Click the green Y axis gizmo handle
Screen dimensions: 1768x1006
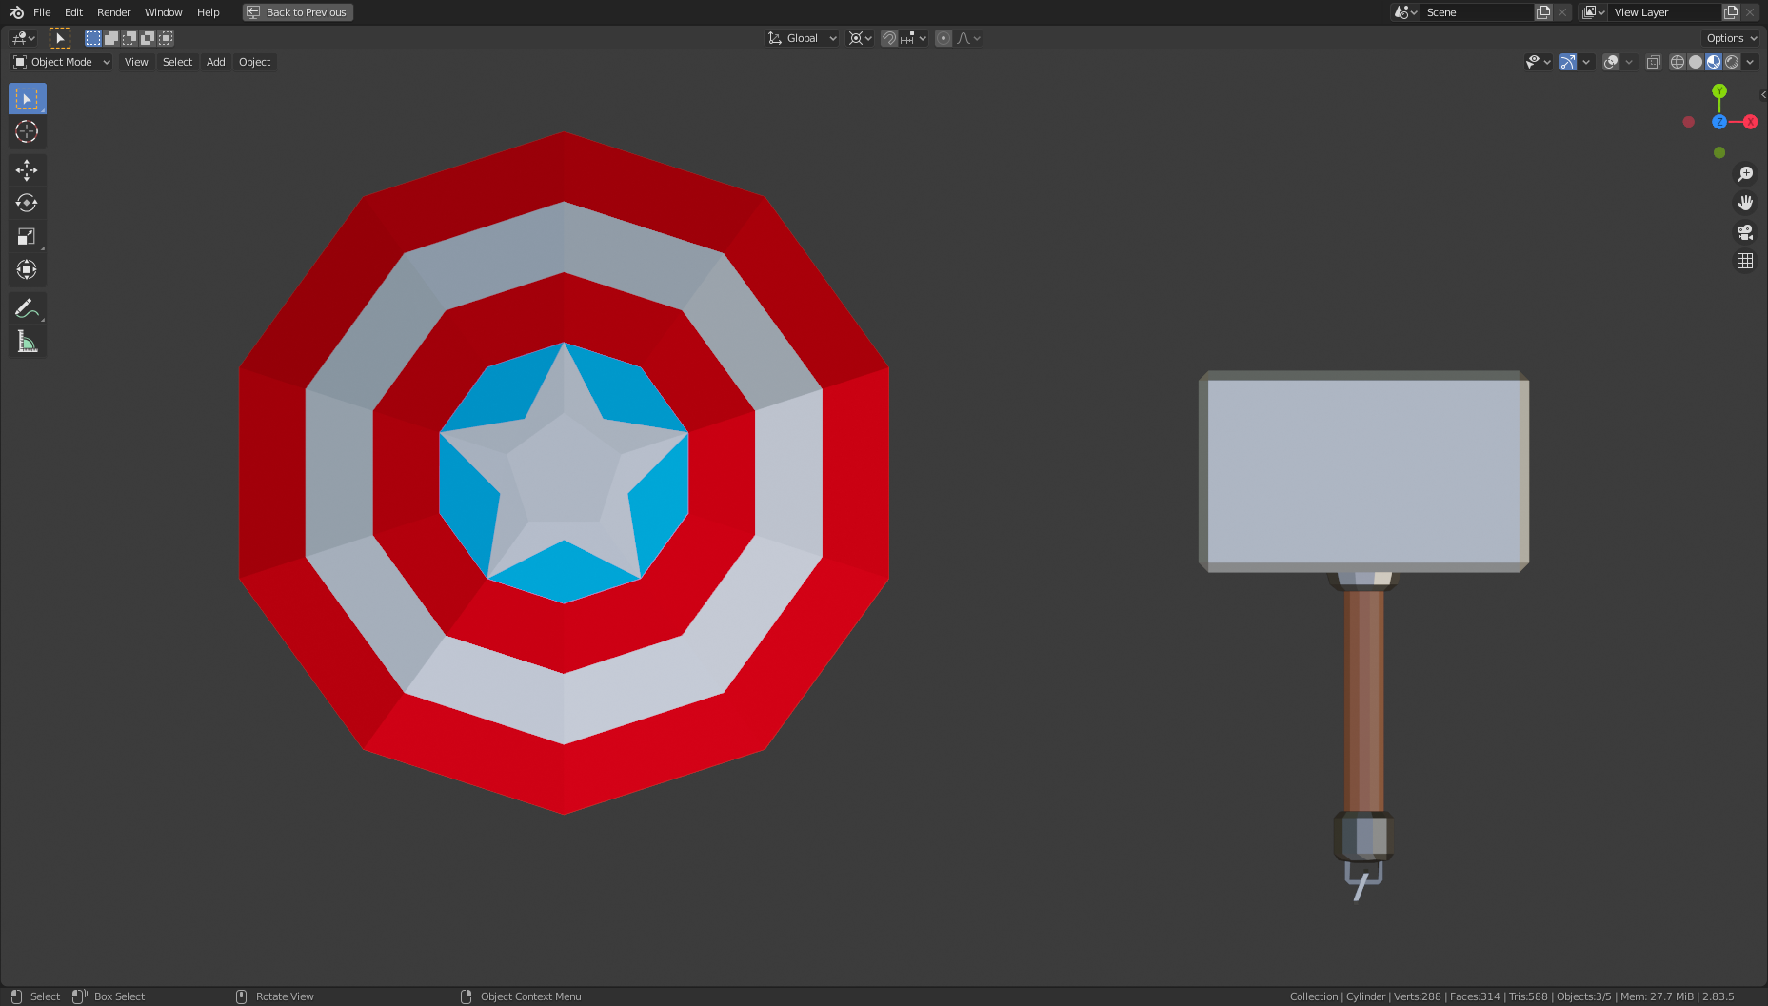[x=1719, y=89]
